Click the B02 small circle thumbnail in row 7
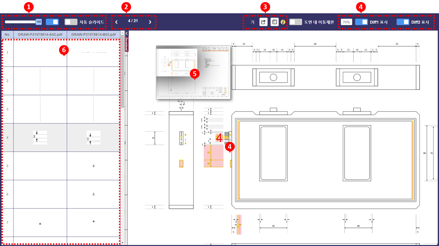The height and width of the screenshot is (246, 439). point(94,221)
